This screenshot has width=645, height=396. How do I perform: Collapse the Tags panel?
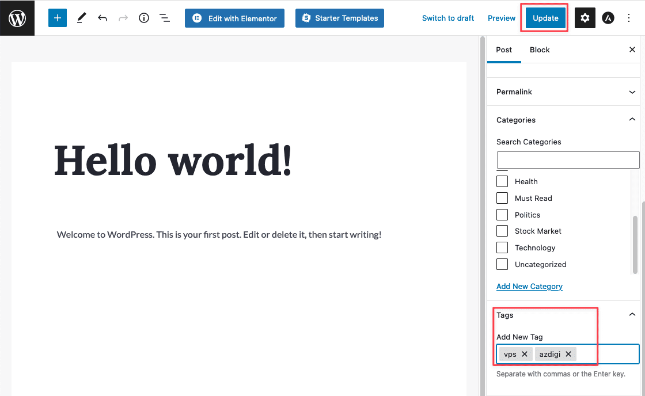click(x=632, y=315)
